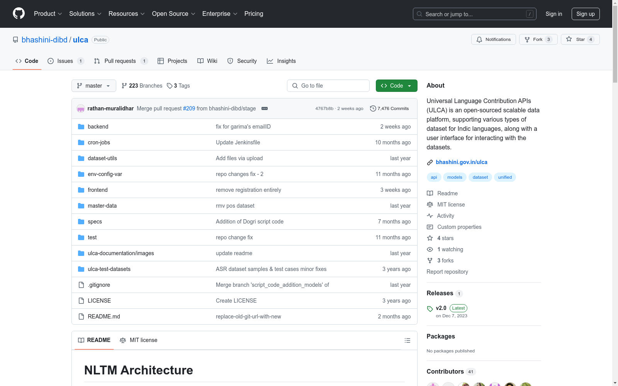Open the frontend folder

[x=98, y=190]
